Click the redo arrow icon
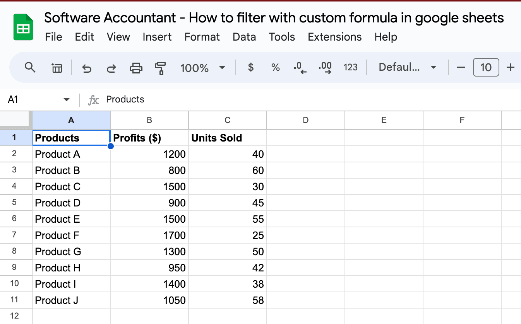 tap(111, 68)
